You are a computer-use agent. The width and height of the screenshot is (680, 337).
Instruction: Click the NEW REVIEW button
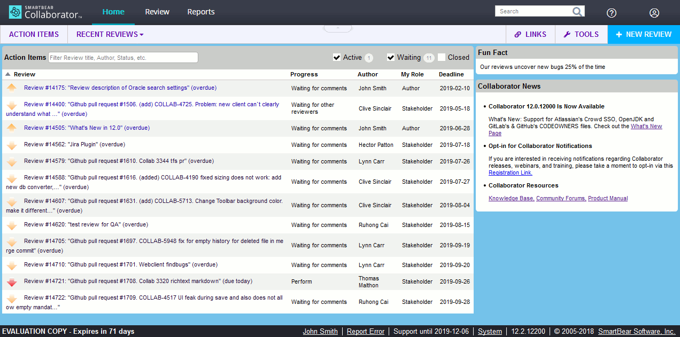tap(644, 34)
